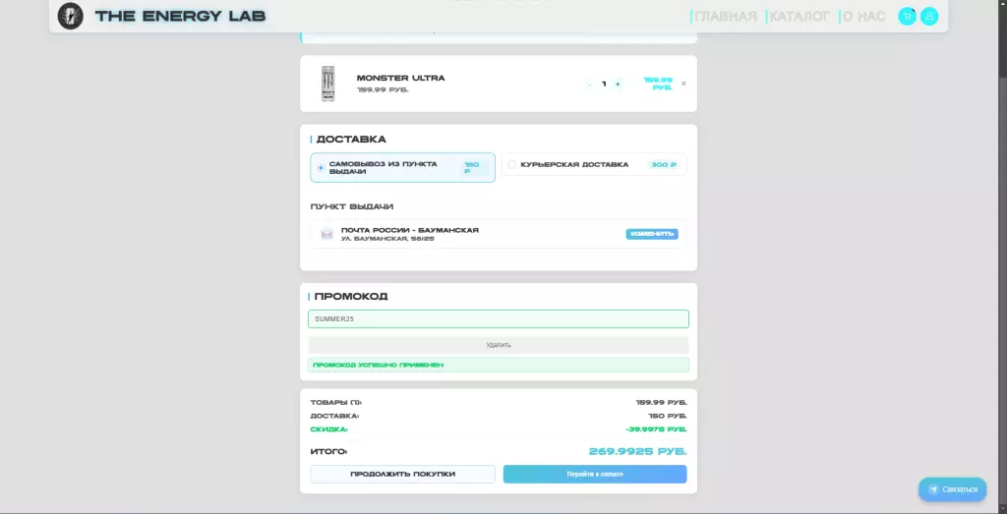Click The Energy Lab logo icon
The width and height of the screenshot is (1007, 514).
[x=70, y=16]
